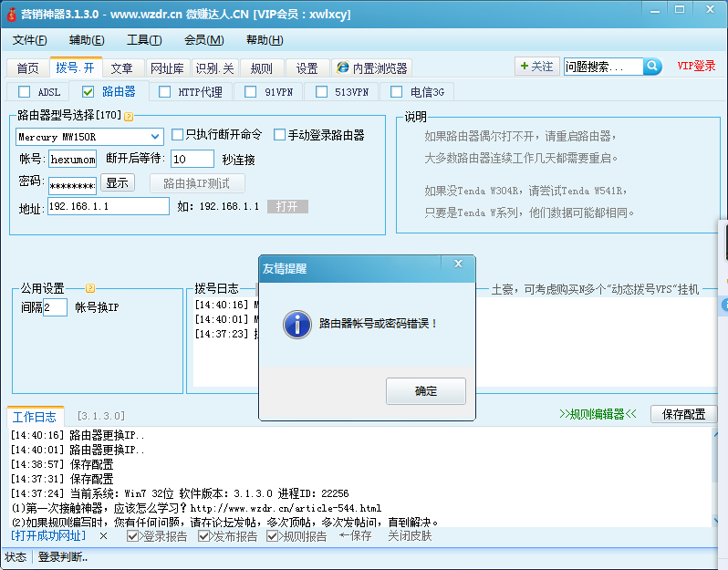
Task: Click the 间隔 value input field
Action: [x=55, y=307]
